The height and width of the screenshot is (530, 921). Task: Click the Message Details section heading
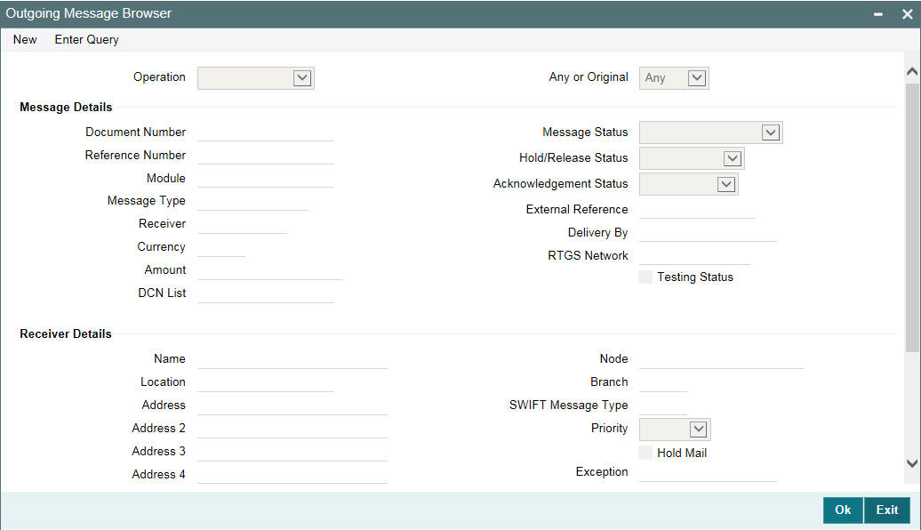point(66,107)
